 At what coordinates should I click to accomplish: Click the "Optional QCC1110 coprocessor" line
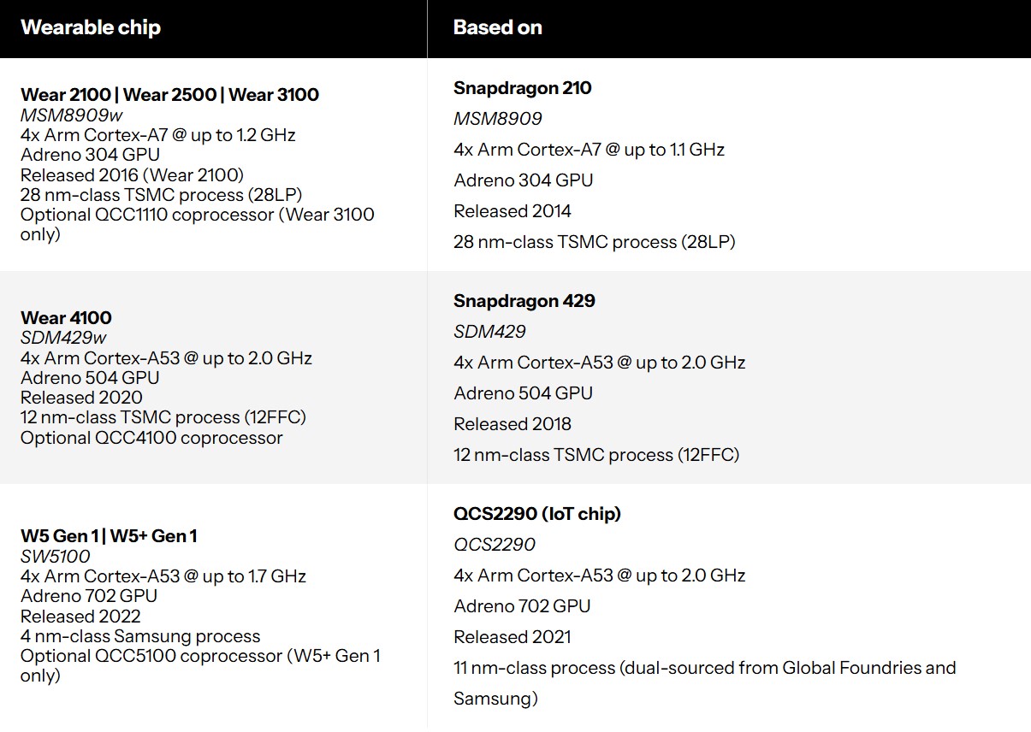(197, 215)
